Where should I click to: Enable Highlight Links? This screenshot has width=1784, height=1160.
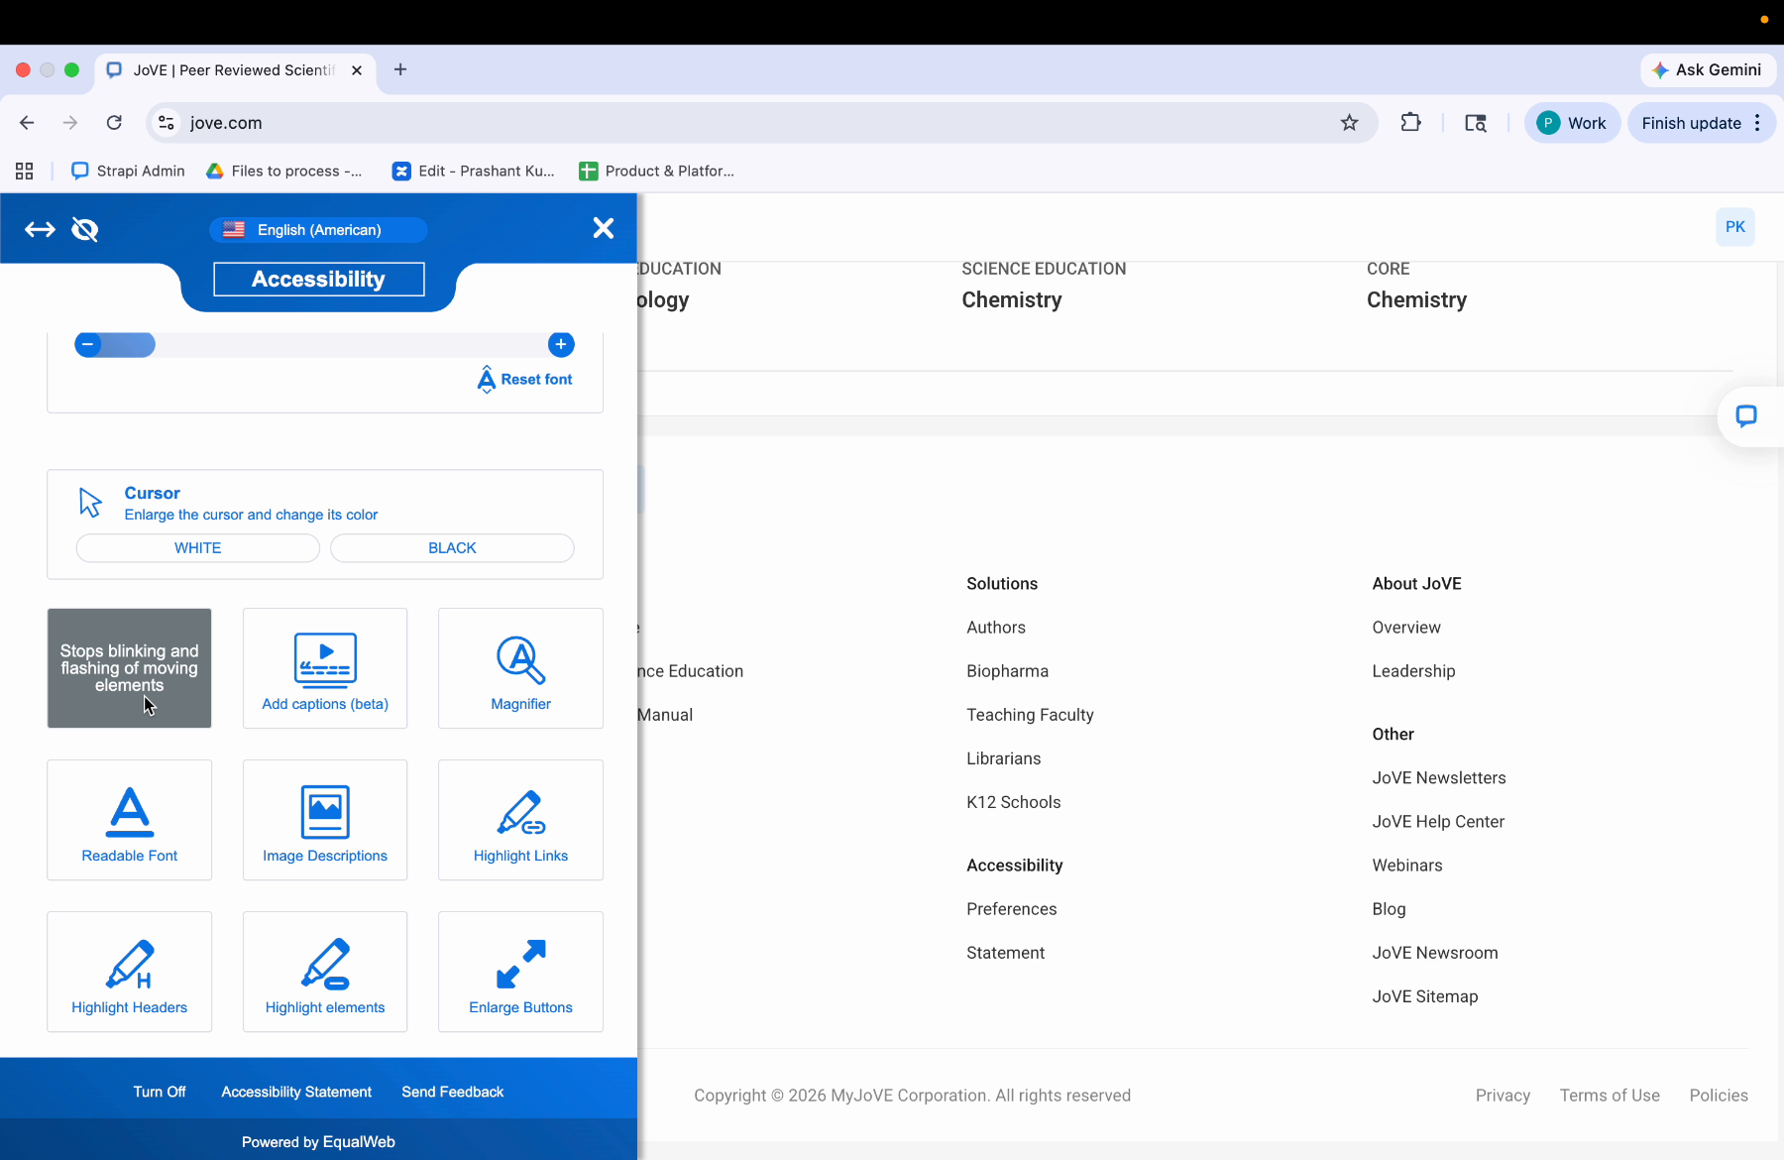pos(520,820)
